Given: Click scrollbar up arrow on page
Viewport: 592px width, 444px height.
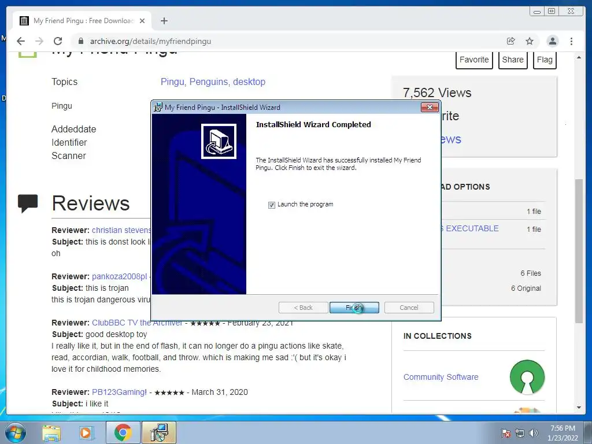Looking at the screenshot, I should click(x=579, y=58).
